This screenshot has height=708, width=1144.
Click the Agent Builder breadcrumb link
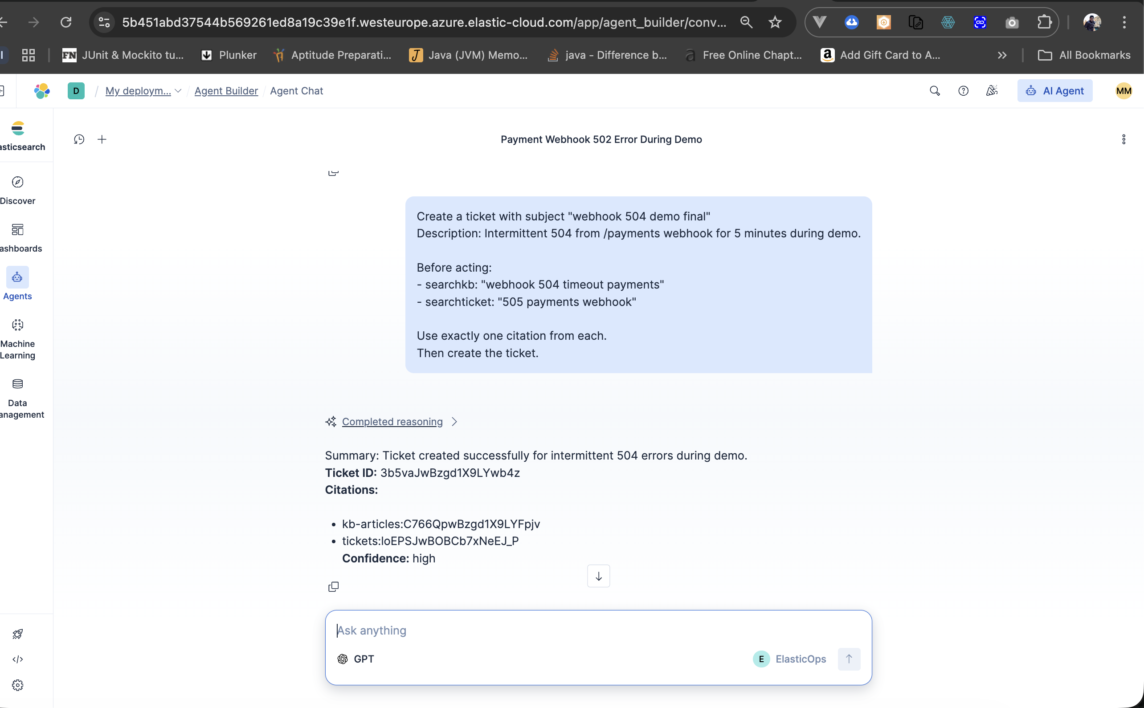click(x=226, y=91)
